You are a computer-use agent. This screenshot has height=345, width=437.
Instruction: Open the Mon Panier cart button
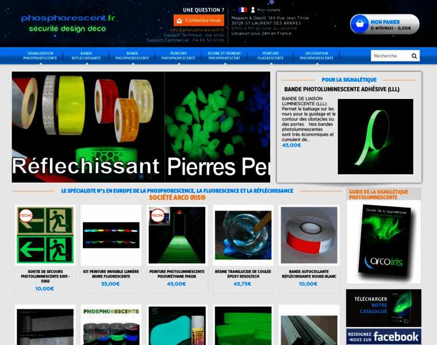(385, 24)
